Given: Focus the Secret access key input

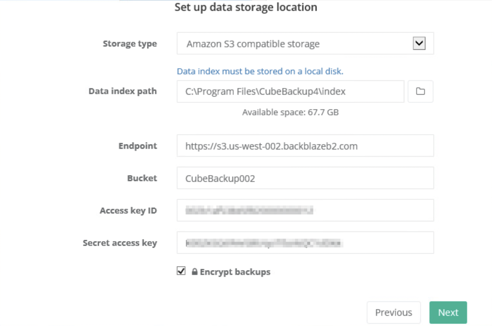Looking at the screenshot, I should pyautogui.click(x=305, y=243).
